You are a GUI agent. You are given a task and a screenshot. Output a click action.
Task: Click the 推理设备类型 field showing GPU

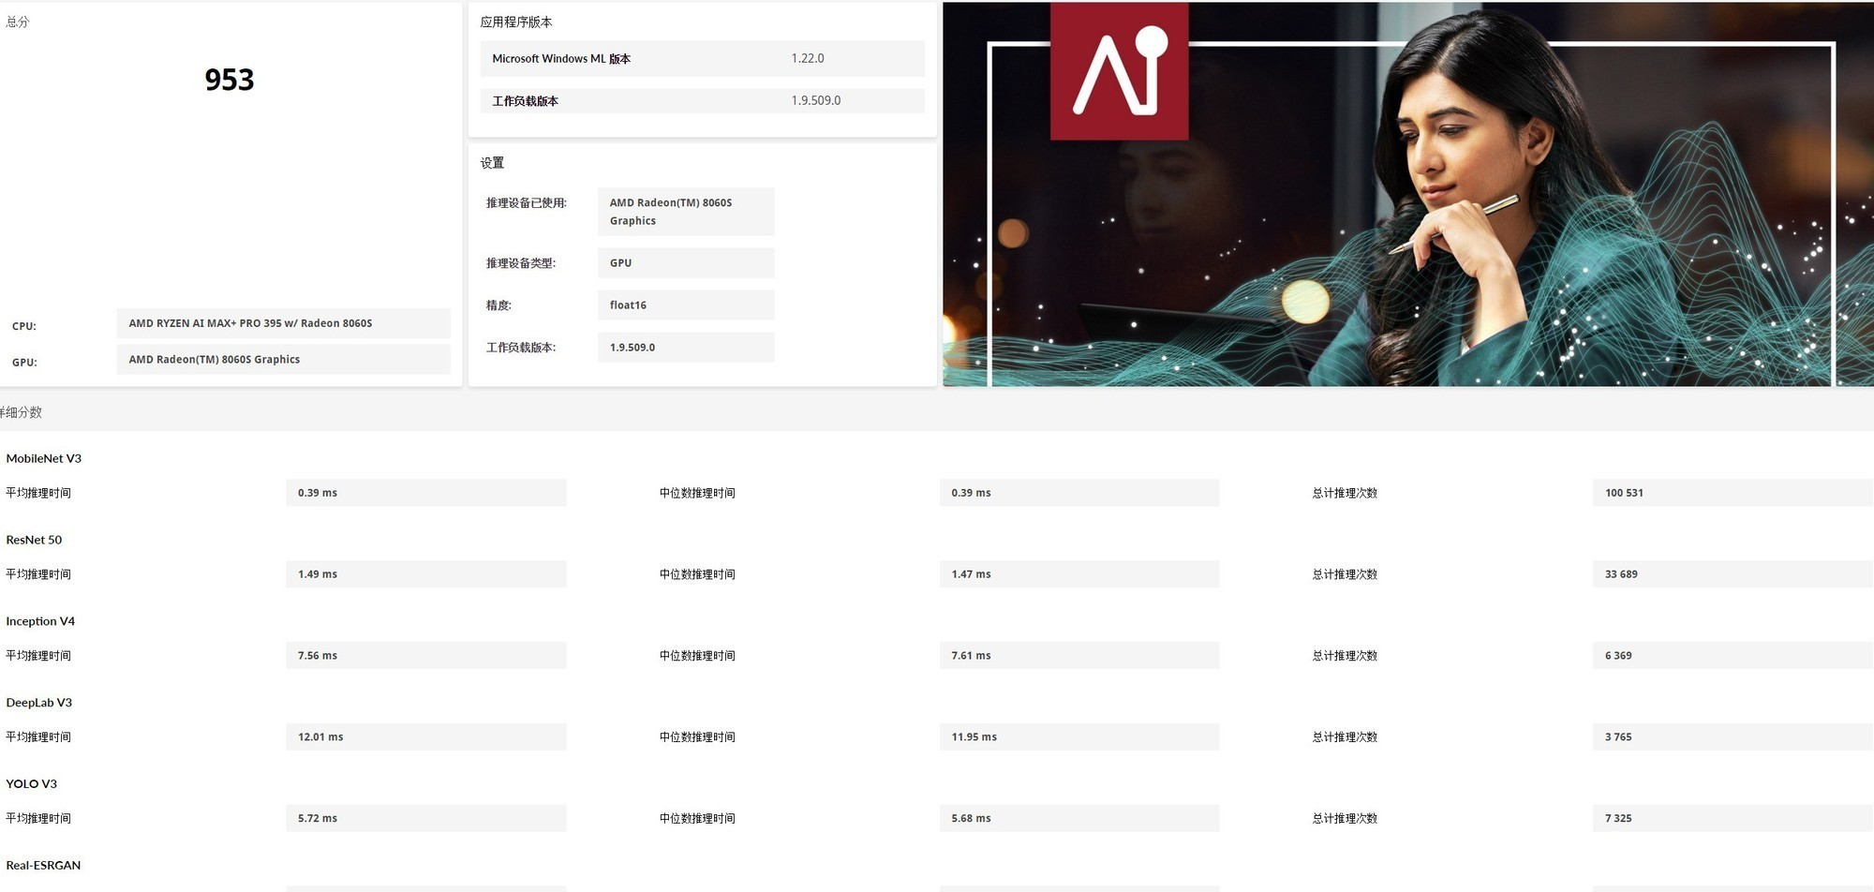coord(685,263)
